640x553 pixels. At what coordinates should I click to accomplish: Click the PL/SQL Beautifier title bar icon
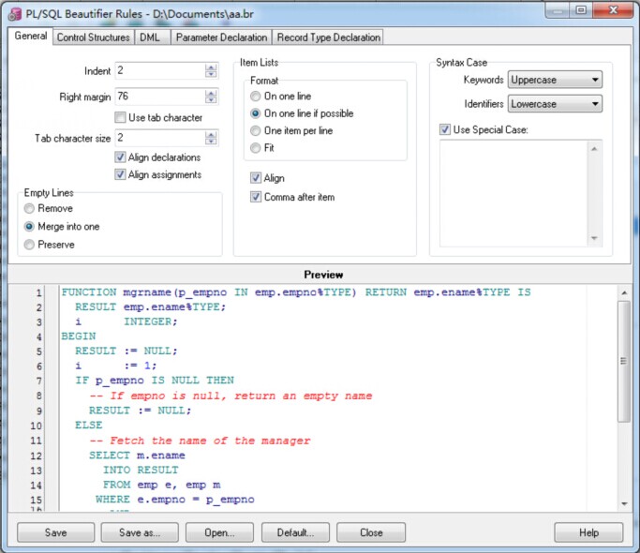15,14
